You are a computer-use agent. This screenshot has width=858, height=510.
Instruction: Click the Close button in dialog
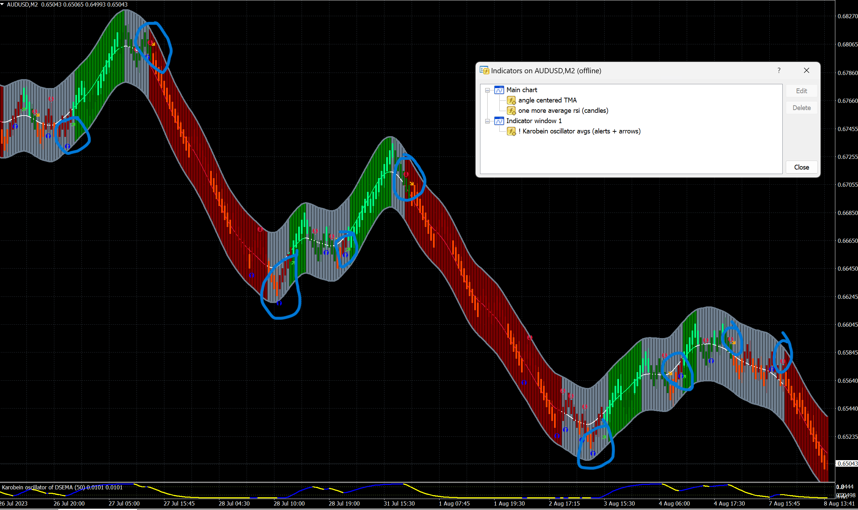tap(801, 167)
